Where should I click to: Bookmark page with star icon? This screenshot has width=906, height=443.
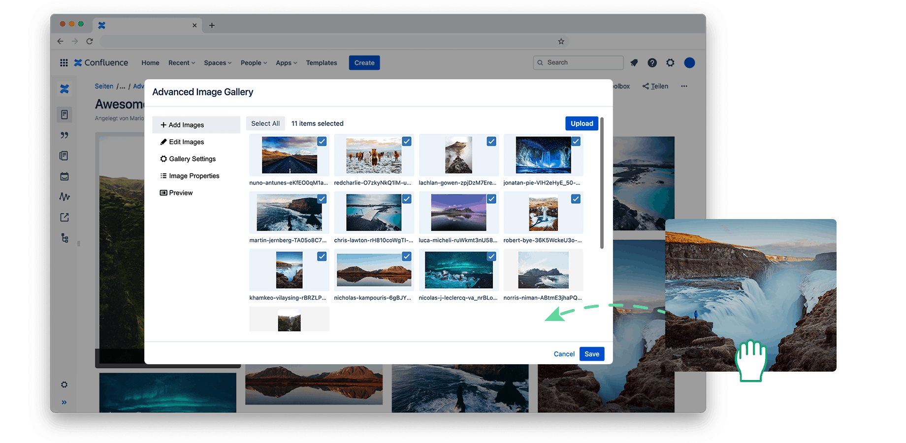pos(561,41)
